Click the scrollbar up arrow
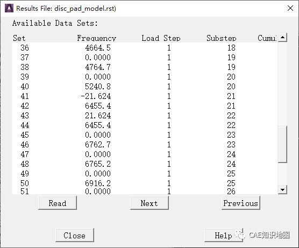 [283, 38]
